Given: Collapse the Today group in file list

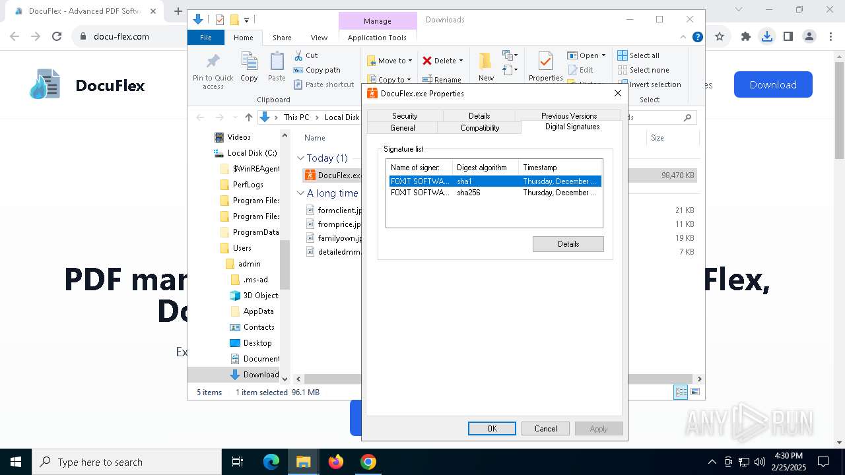Looking at the screenshot, I should (300, 158).
